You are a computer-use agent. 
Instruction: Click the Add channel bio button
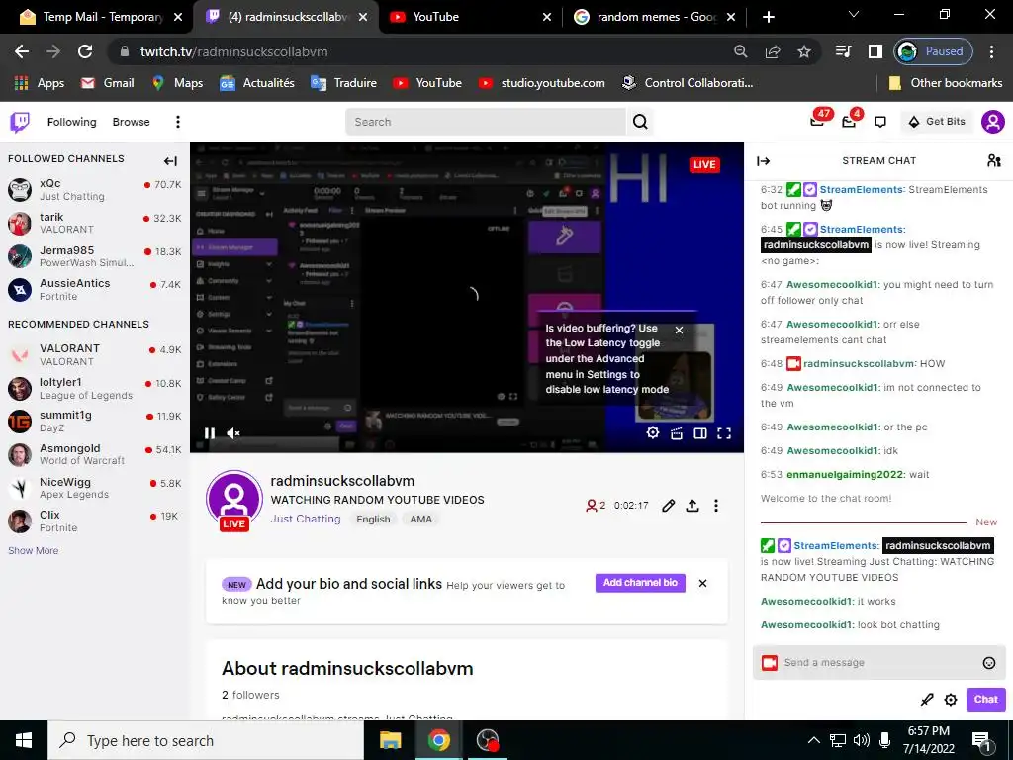[x=640, y=582]
